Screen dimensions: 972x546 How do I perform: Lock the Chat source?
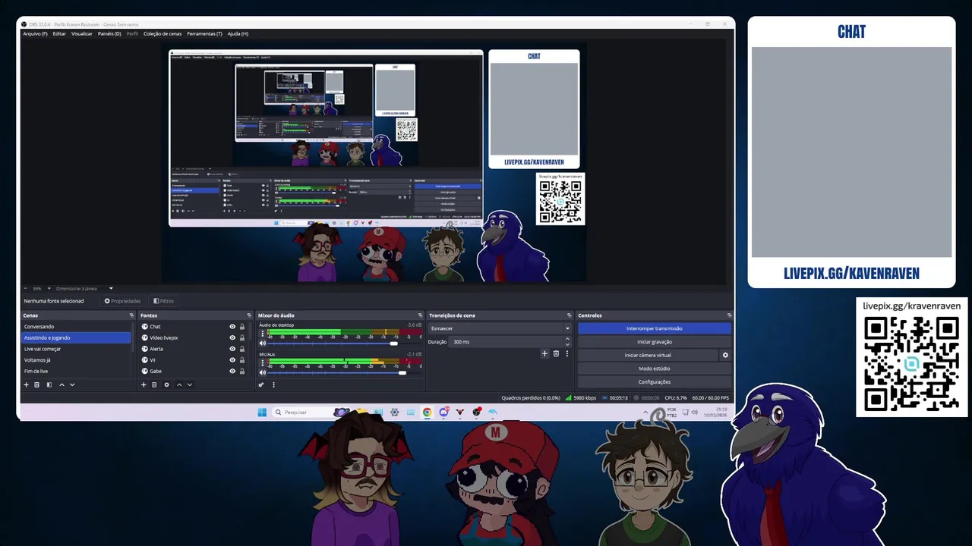242,327
